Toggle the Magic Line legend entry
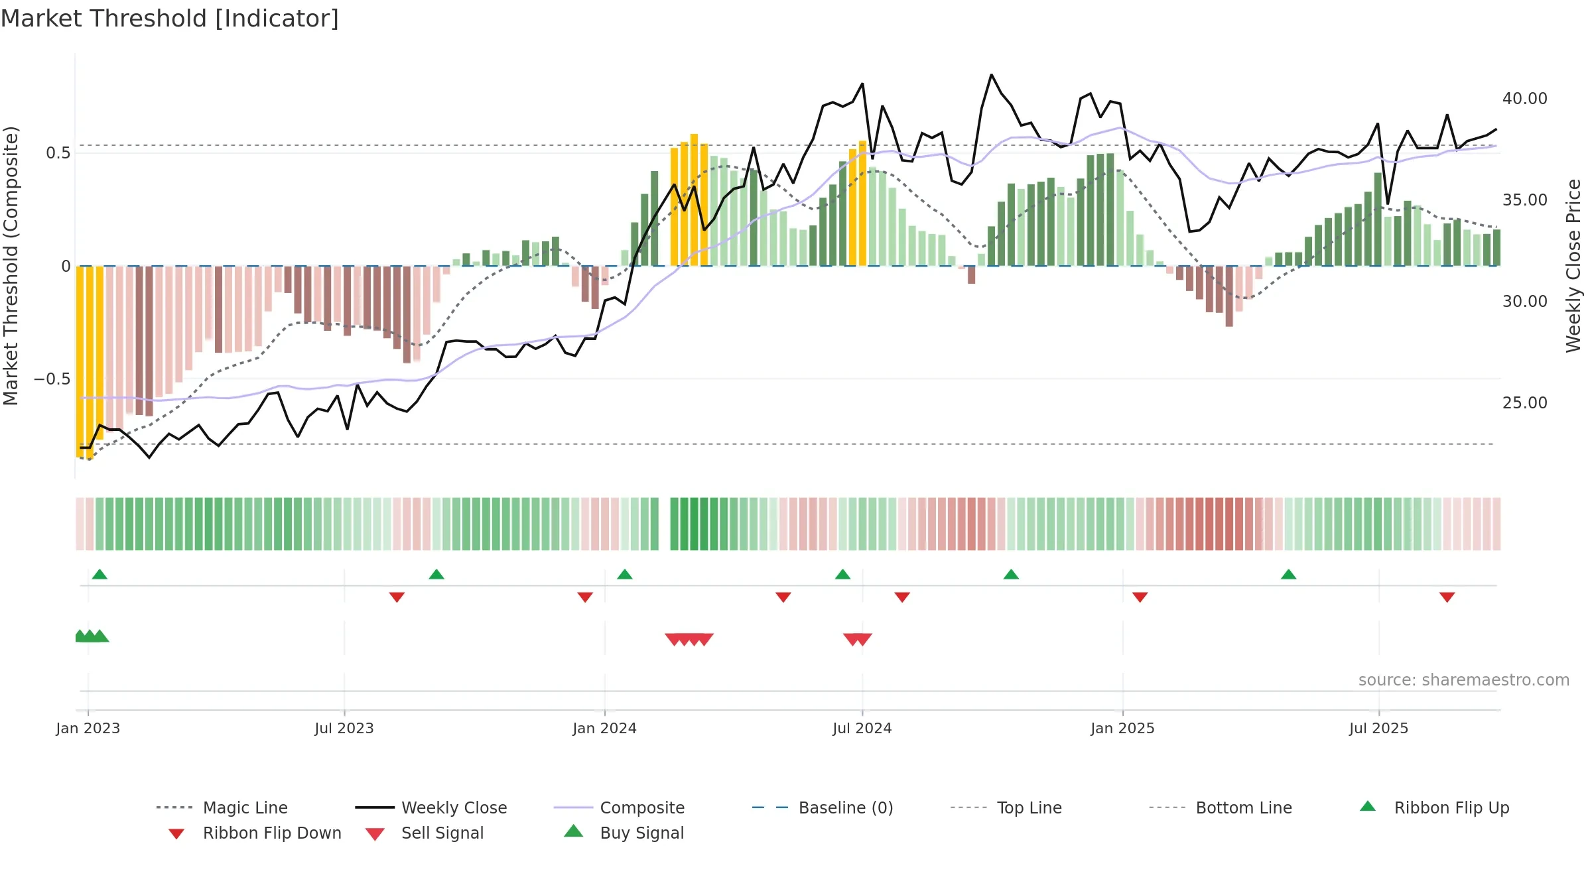Image resolution: width=1592 pixels, height=895 pixels. (x=222, y=807)
